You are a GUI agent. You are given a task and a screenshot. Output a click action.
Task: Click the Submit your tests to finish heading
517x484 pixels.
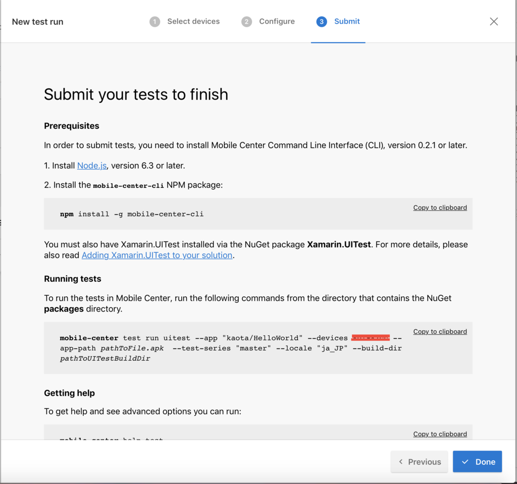point(136,95)
